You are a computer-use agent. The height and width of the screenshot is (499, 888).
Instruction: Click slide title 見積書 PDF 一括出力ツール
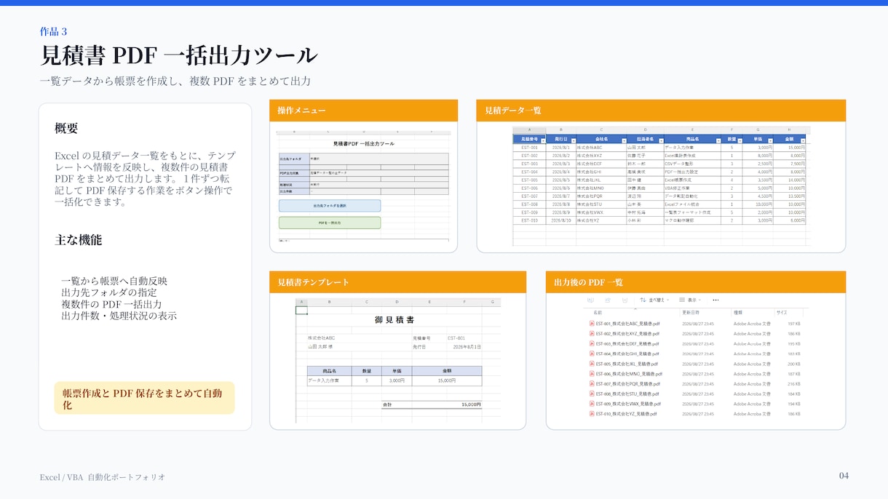178,55
